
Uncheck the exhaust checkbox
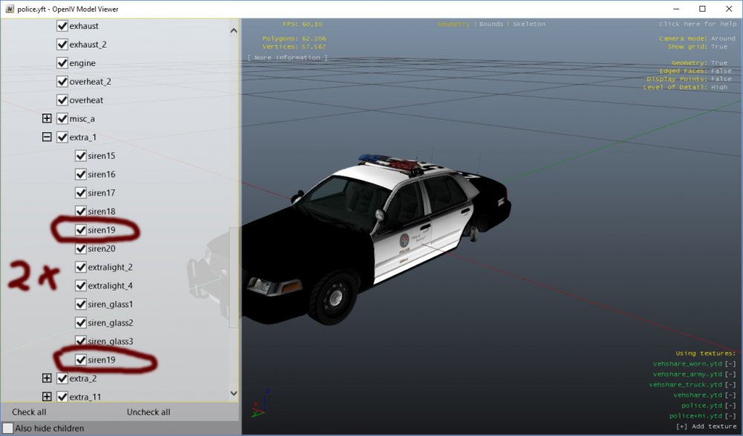click(62, 25)
